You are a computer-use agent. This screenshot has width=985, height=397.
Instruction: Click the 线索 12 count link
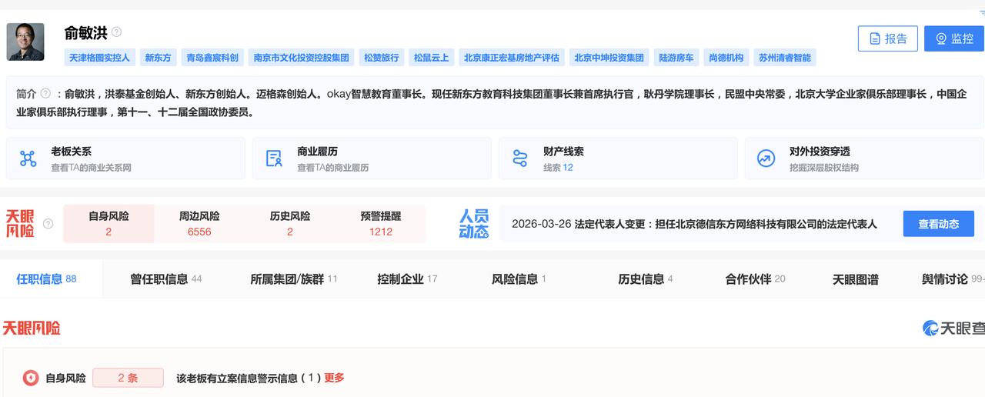click(558, 168)
